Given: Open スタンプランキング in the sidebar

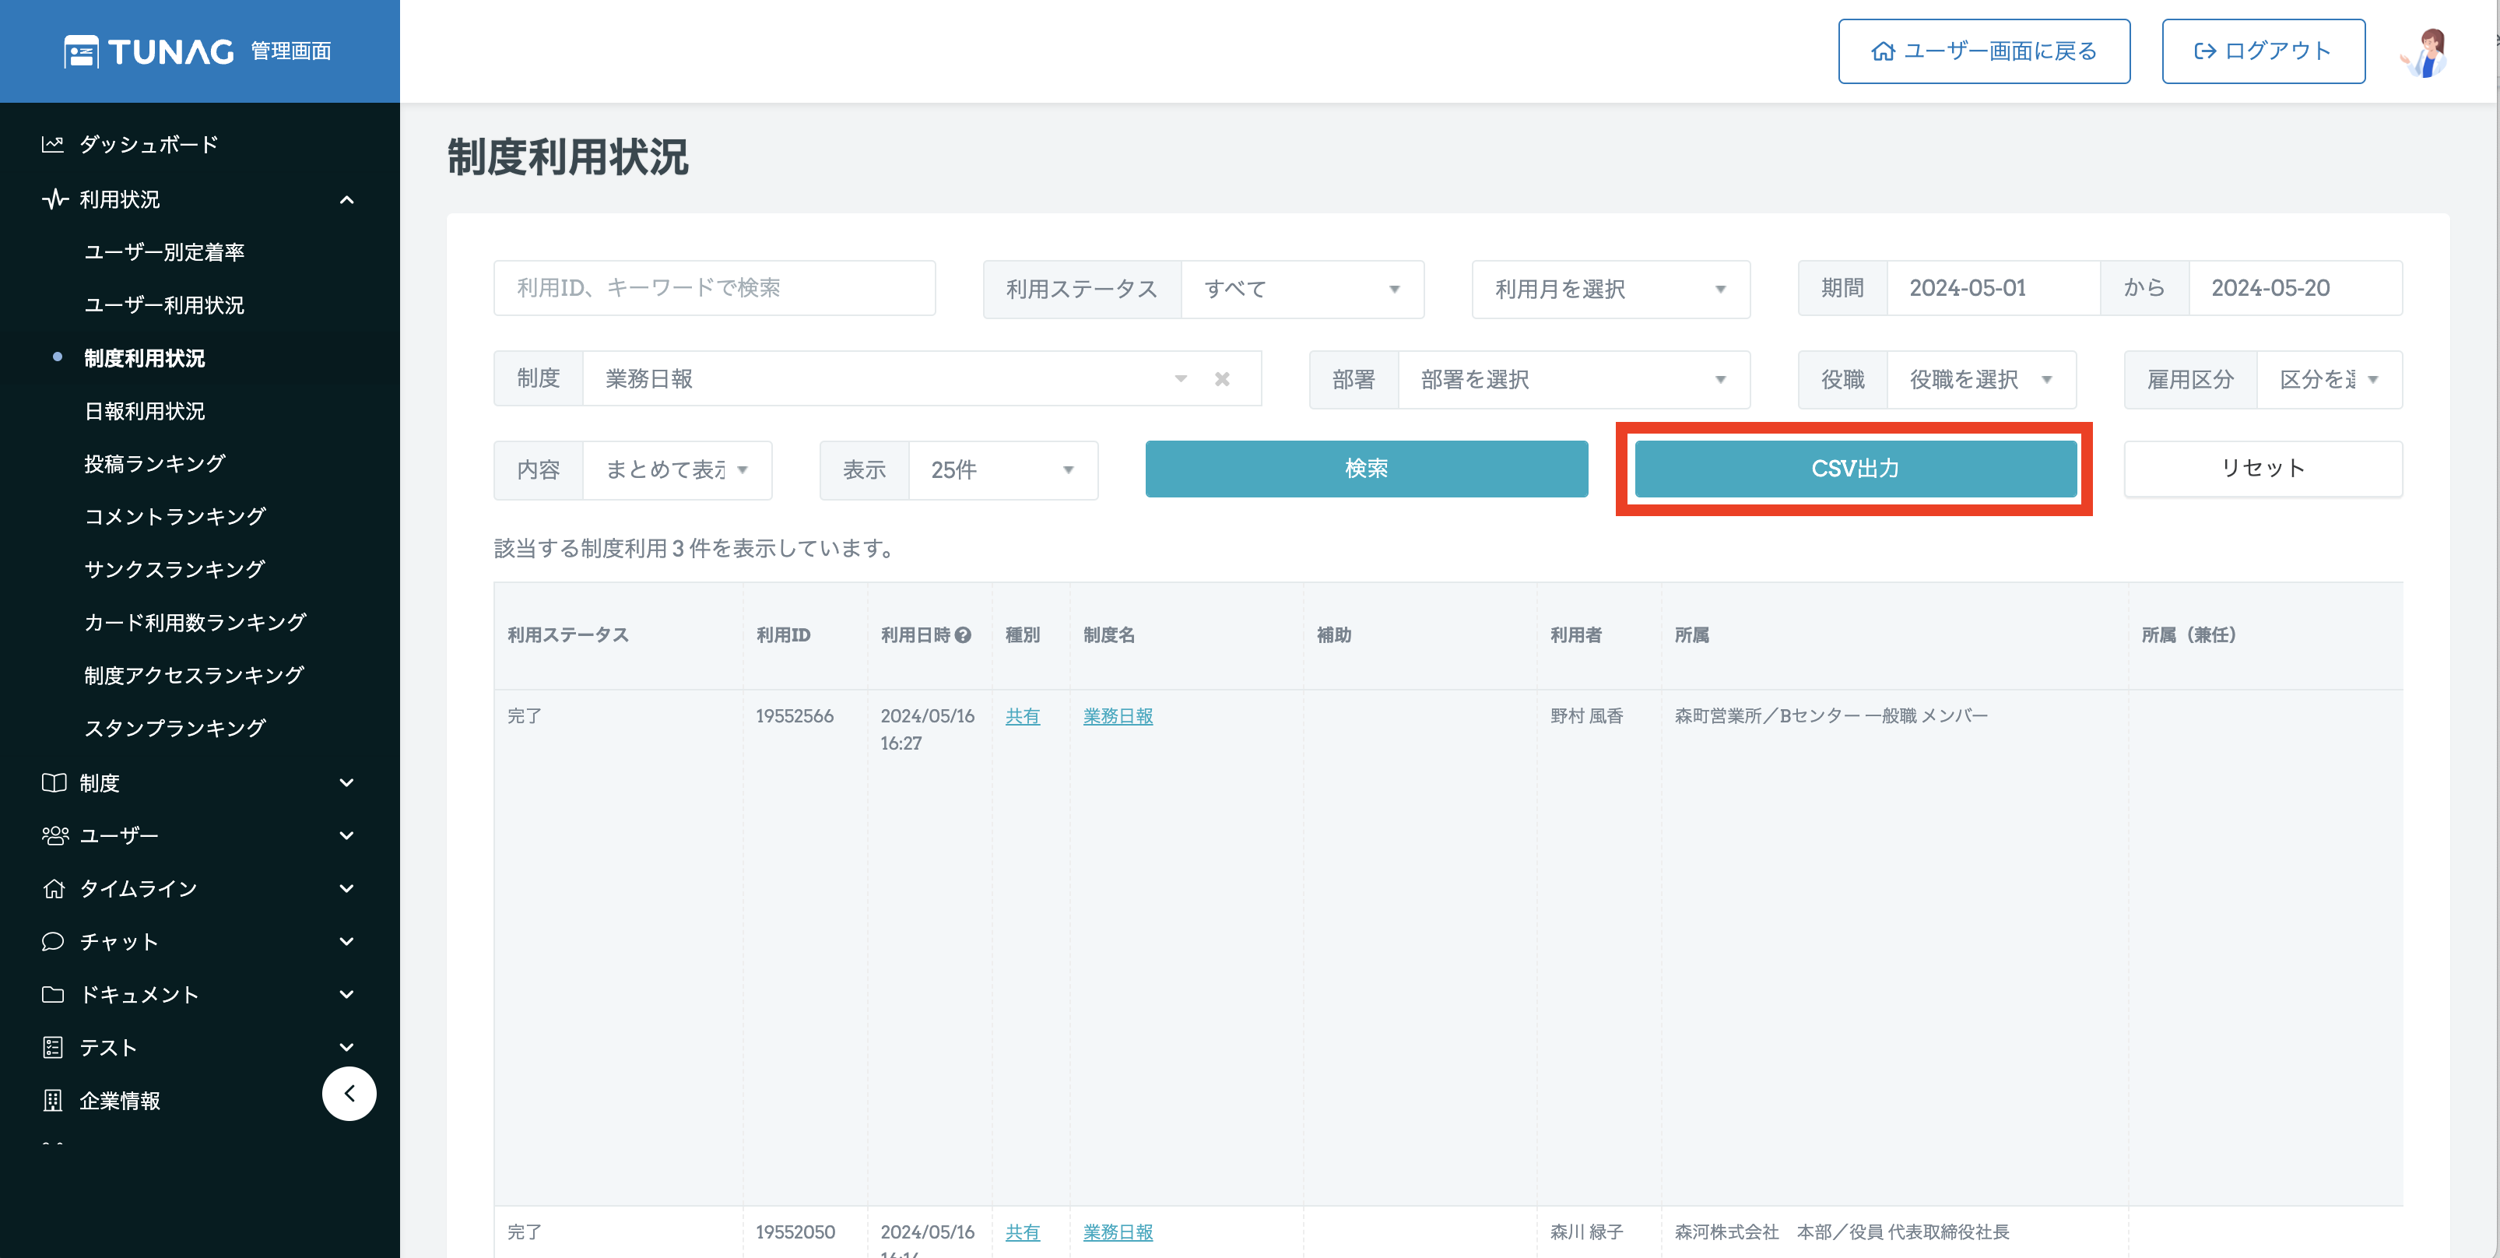Looking at the screenshot, I should [174, 728].
